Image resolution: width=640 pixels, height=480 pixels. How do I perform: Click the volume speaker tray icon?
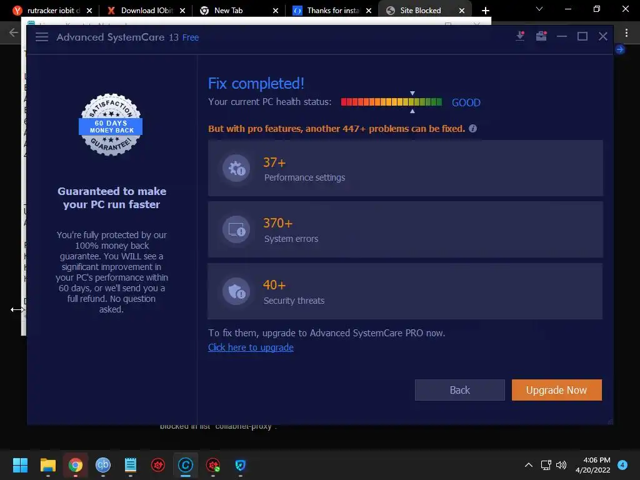562,465
